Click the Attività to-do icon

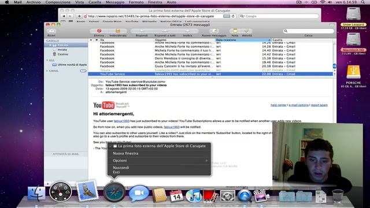click(x=246, y=31)
